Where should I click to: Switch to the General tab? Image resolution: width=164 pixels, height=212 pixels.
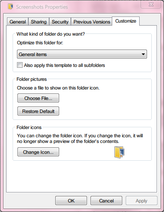pyautogui.click(x=17, y=22)
